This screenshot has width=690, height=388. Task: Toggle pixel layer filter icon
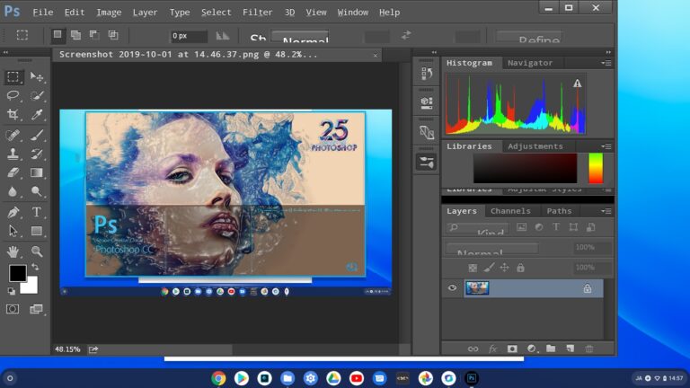pyautogui.click(x=521, y=227)
